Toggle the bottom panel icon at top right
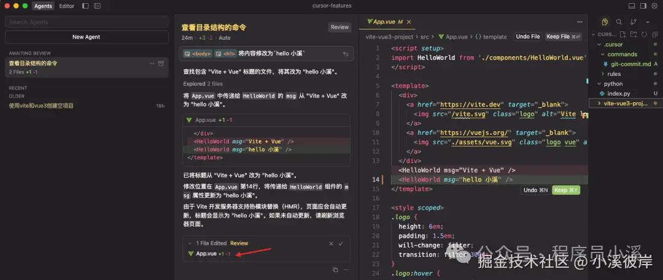The image size is (663, 280). click(632, 6)
